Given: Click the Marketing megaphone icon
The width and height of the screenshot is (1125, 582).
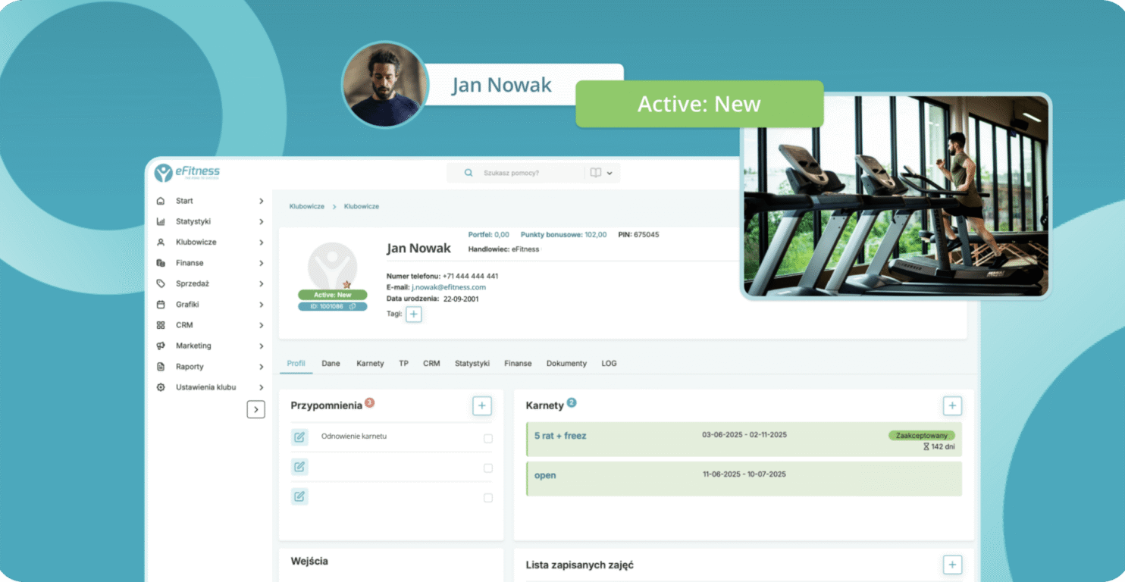Looking at the screenshot, I should tap(160, 346).
